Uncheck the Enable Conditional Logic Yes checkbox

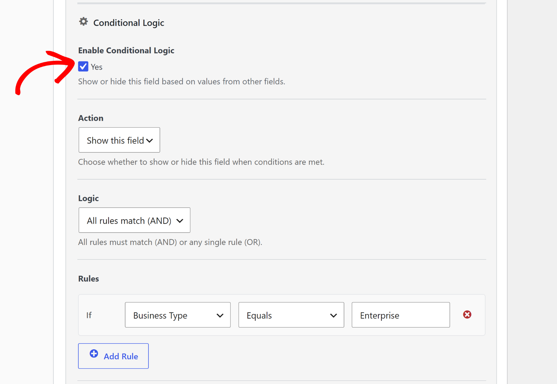point(83,66)
